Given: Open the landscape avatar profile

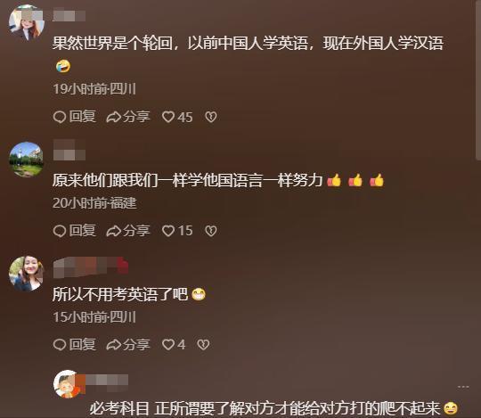Looking at the screenshot, I should pyautogui.click(x=27, y=160).
